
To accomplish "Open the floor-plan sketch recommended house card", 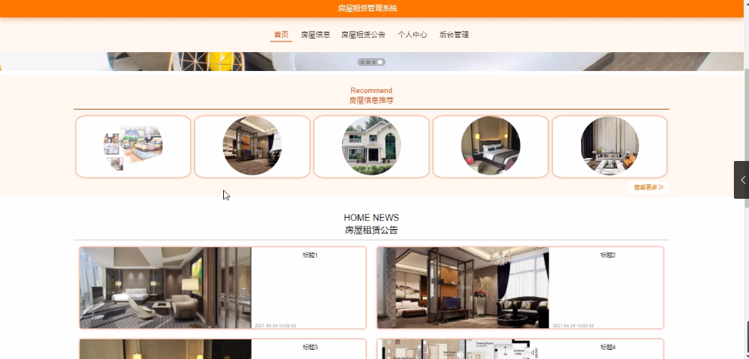I will point(133,147).
